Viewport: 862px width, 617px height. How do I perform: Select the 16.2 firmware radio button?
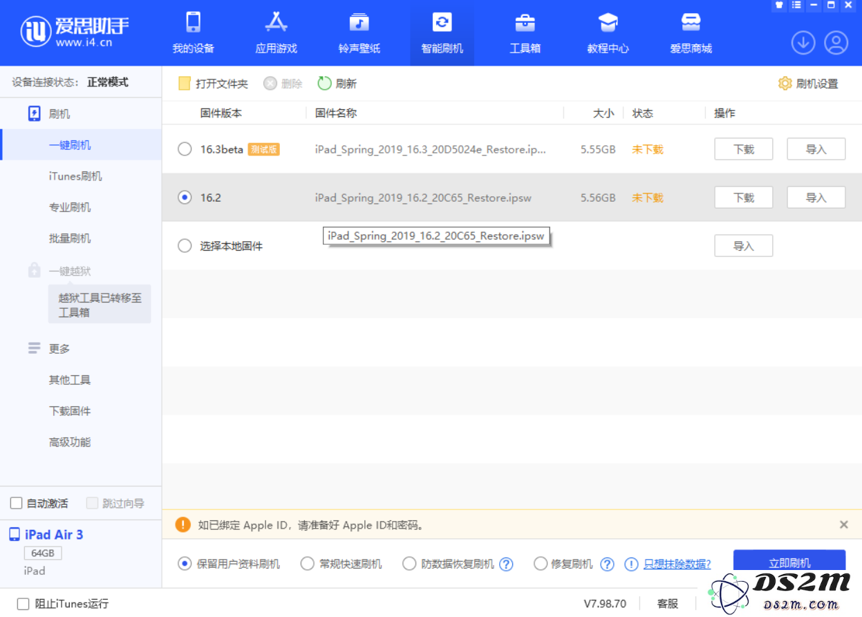click(x=185, y=198)
